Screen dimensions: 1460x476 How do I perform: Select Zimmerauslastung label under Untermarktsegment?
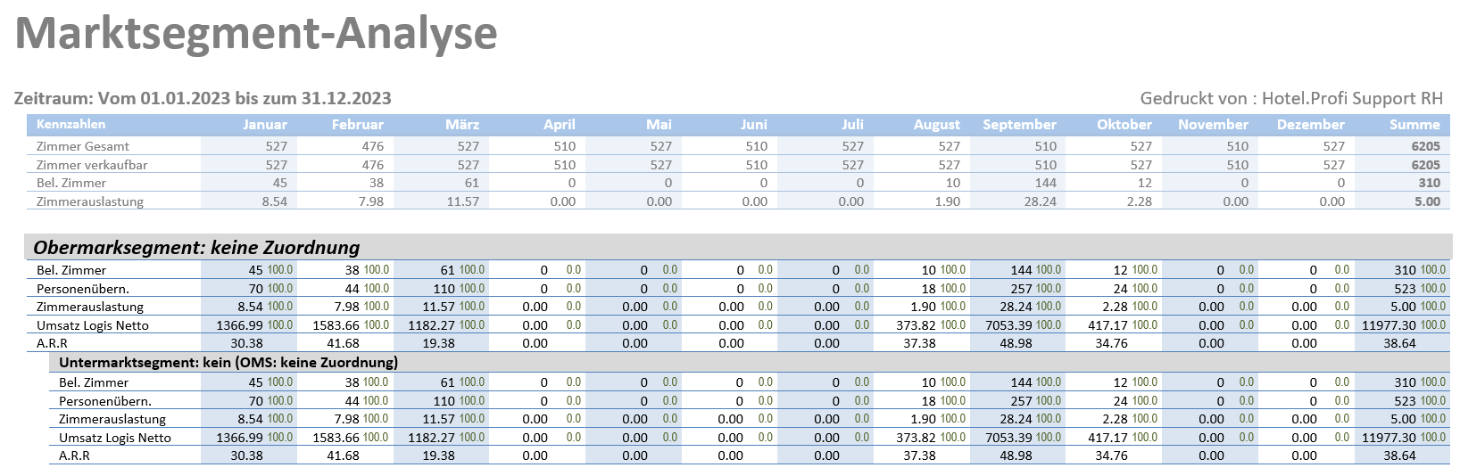[x=112, y=419]
